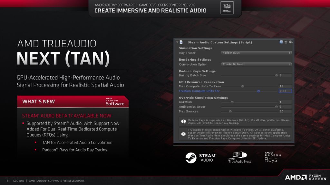
Task: Click the Duration value field showing 1
Action: (x=285, y=102)
